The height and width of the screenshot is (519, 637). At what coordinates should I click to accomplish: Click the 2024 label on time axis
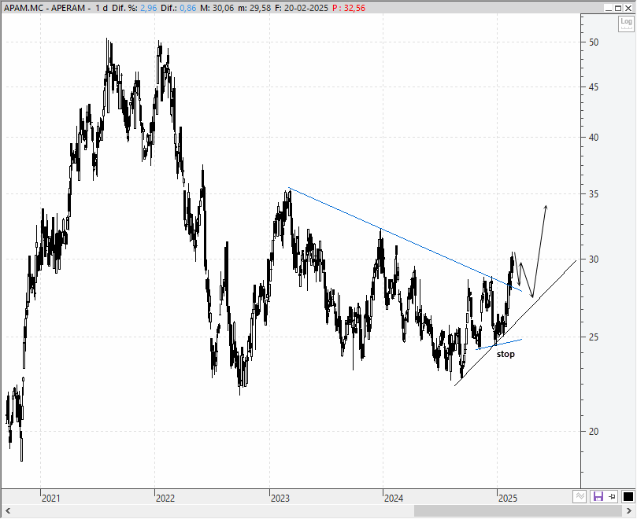(393, 499)
